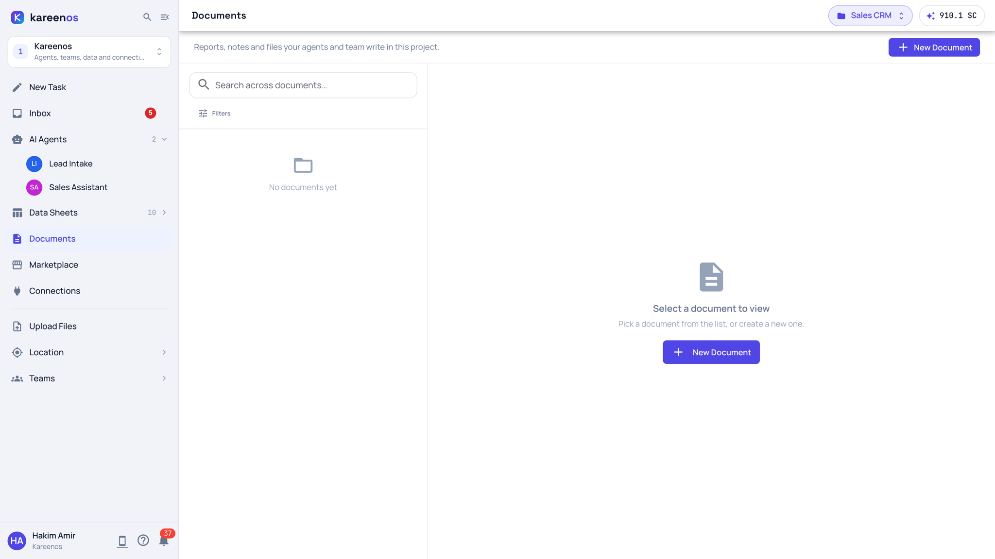Open the Lead Intake agent

[89, 164]
